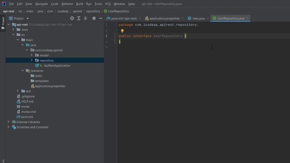Screen dimensions: 290x163
Task: Expand Scratches and Consoles node
Action: [9, 127]
